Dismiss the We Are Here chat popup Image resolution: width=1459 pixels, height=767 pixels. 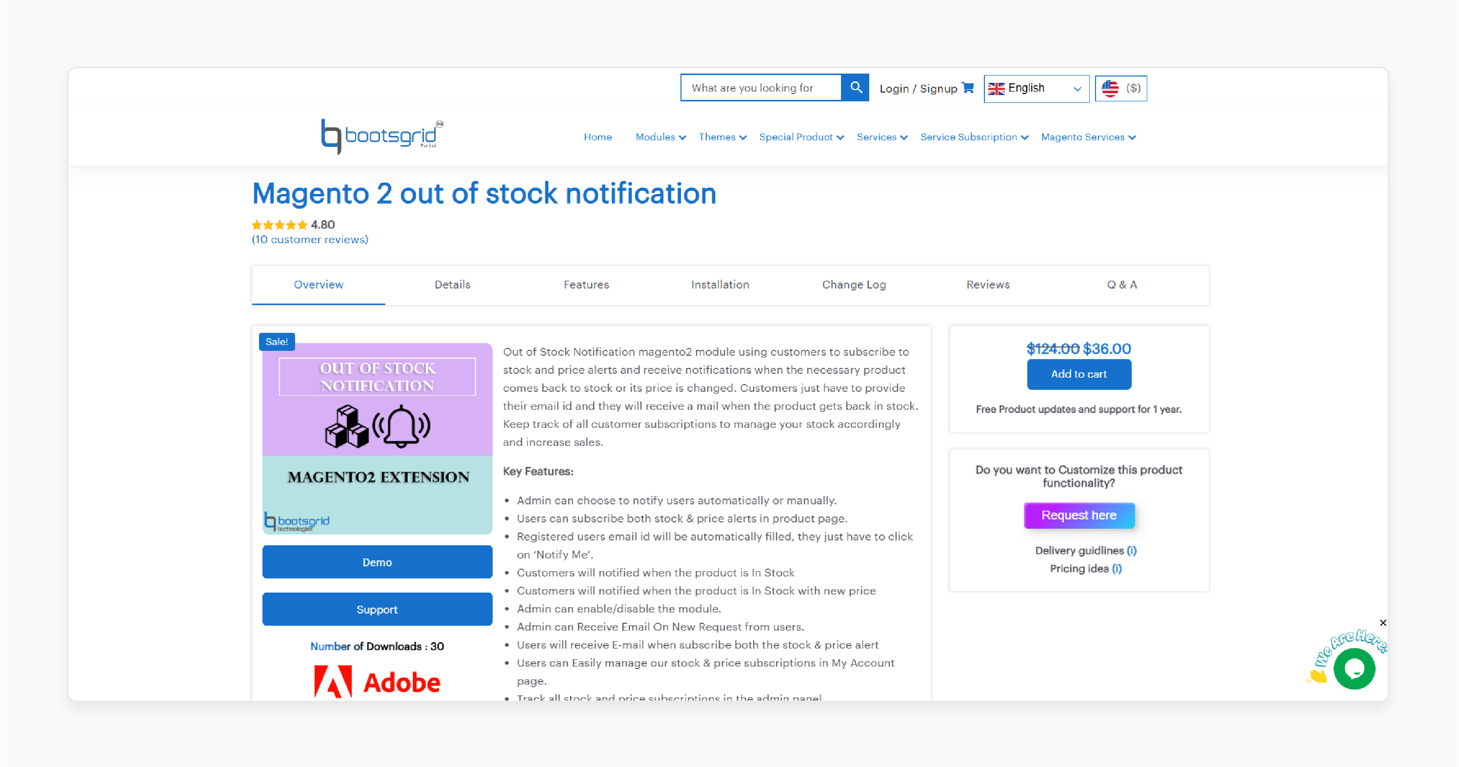point(1383,623)
